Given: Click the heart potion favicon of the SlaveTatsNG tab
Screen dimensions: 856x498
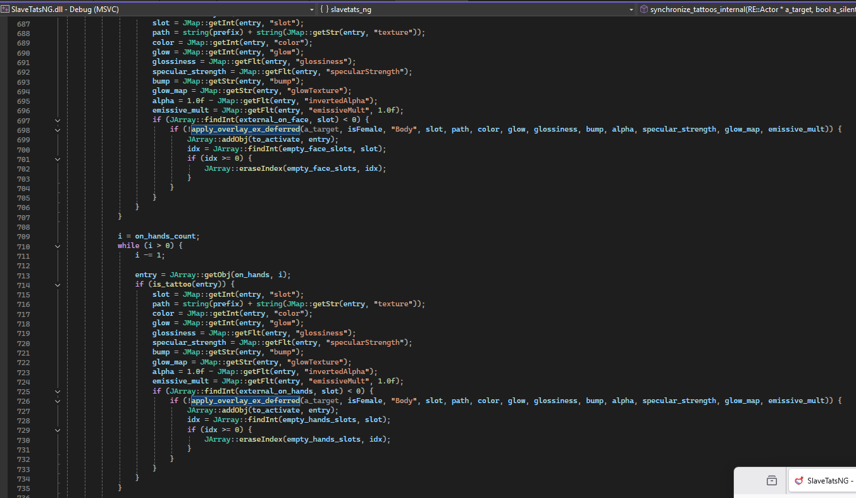Looking at the screenshot, I should click(799, 481).
